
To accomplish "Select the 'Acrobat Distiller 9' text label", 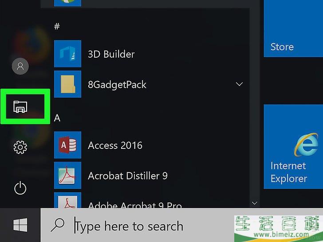I will pos(128,176).
